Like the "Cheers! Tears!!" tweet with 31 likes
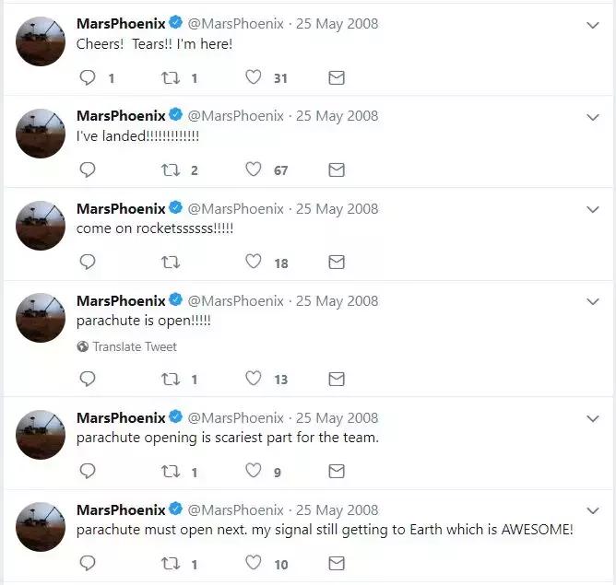Image resolution: width=616 pixels, height=585 pixels. coord(254,76)
